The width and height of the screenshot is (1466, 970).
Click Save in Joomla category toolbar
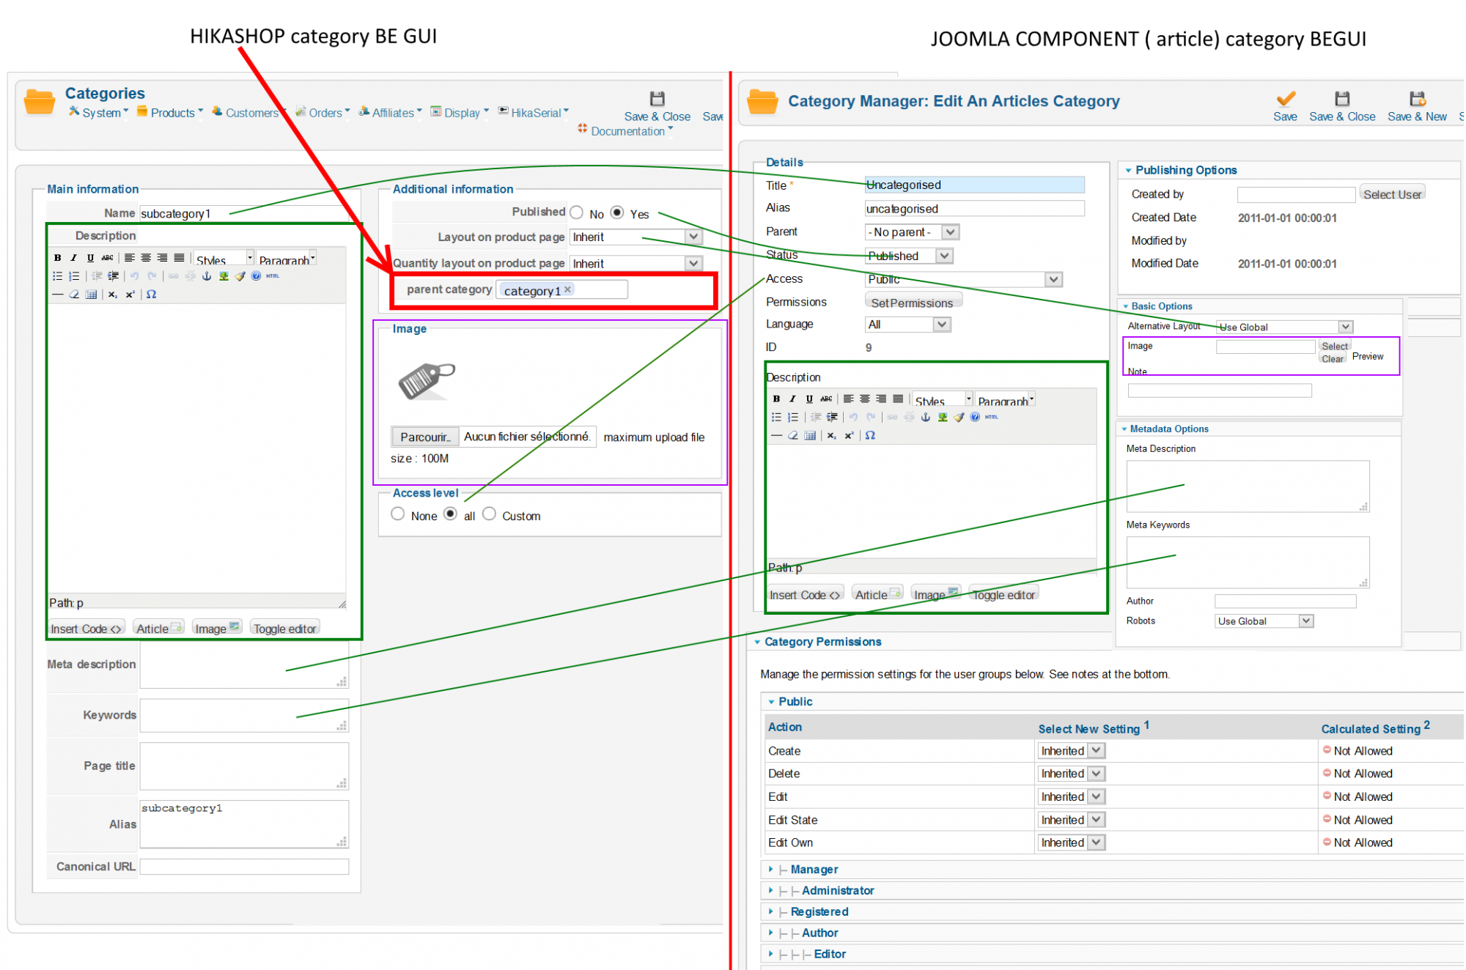point(1285,107)
